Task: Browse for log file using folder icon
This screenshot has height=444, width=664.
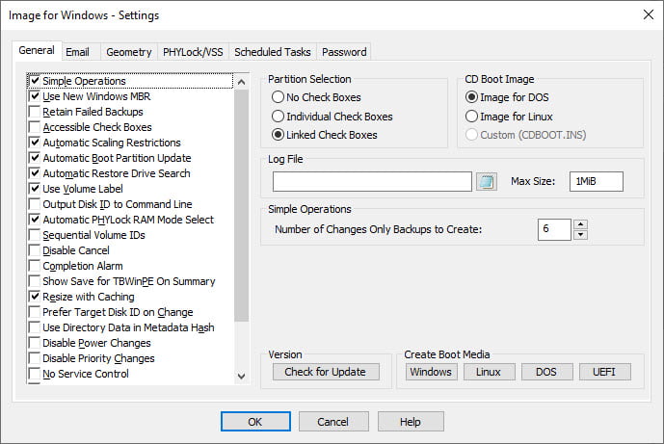Action: [x=486, y=181]
